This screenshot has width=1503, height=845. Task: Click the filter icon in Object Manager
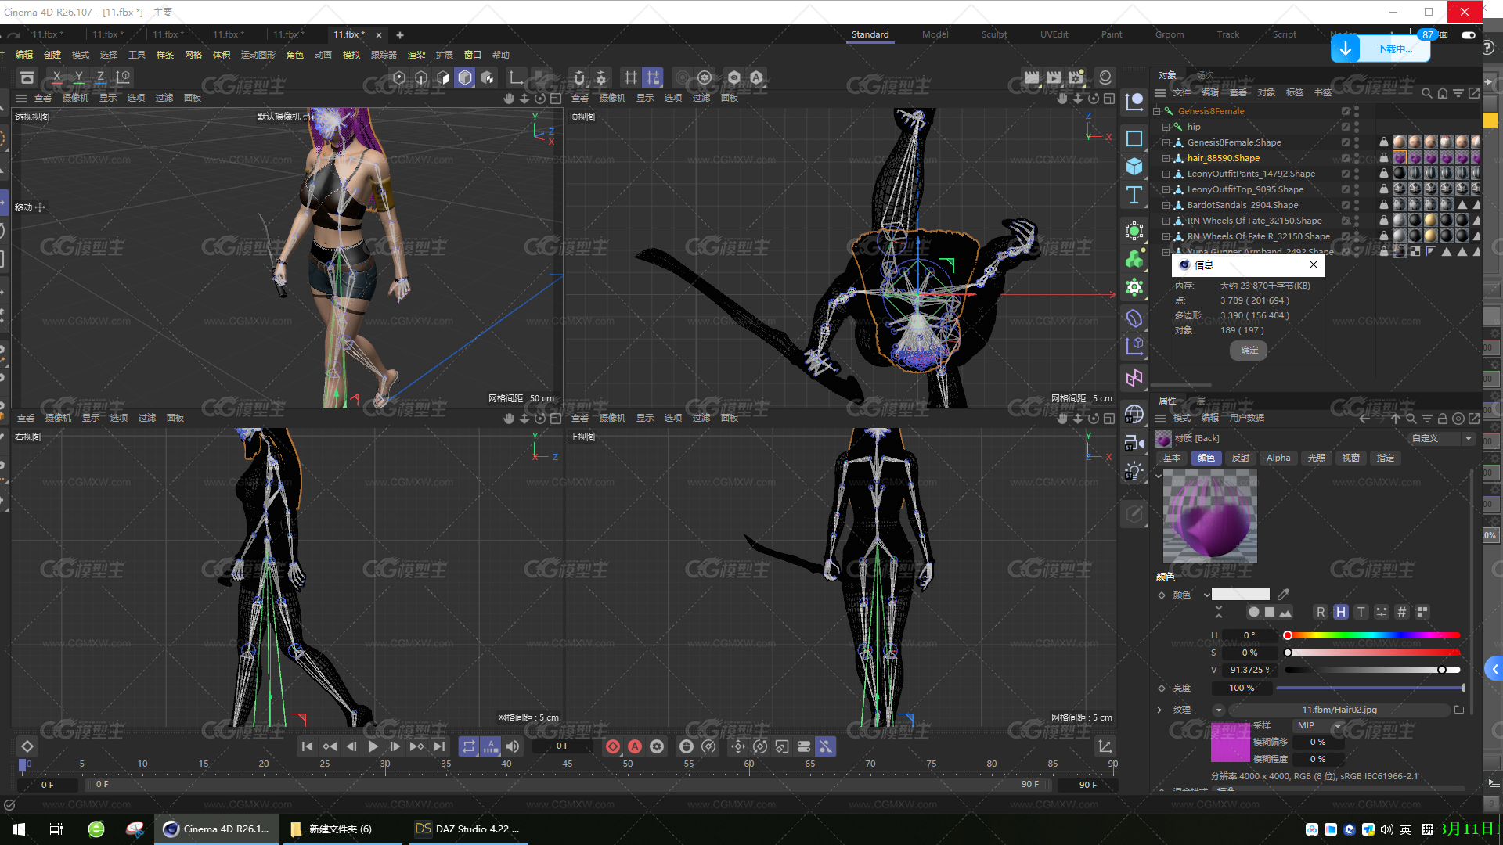tap(1458, 93)
